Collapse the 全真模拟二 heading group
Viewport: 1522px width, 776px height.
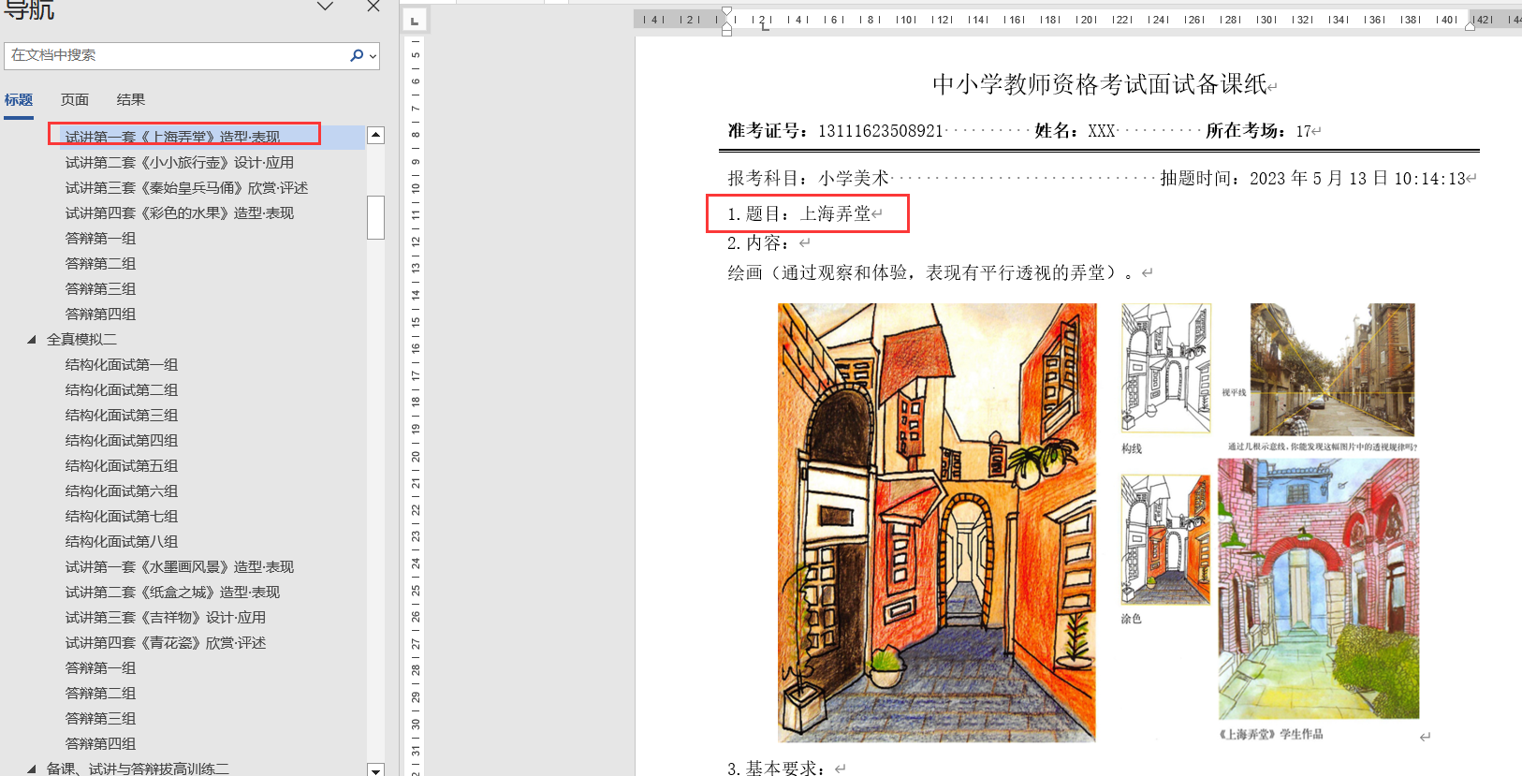click(32, 340)
